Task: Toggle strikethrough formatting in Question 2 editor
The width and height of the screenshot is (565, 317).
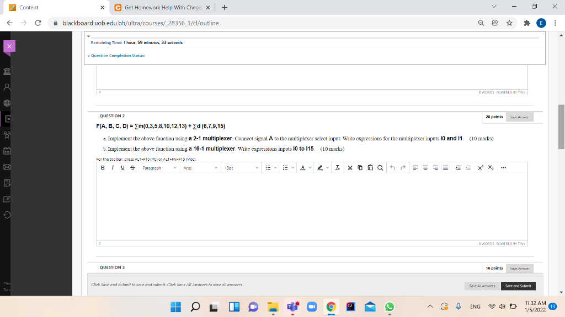Action: [132, 167]
